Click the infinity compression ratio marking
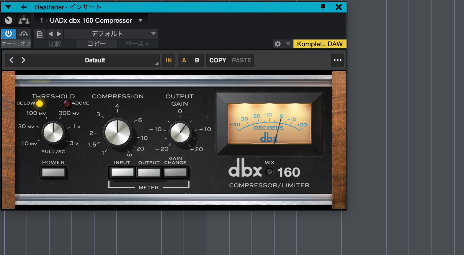 click(x=129, y=155)
